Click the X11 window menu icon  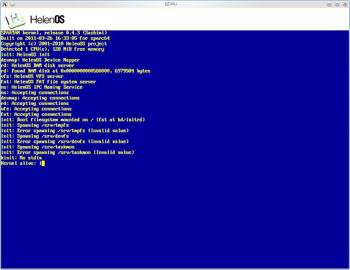click(4, 4)
